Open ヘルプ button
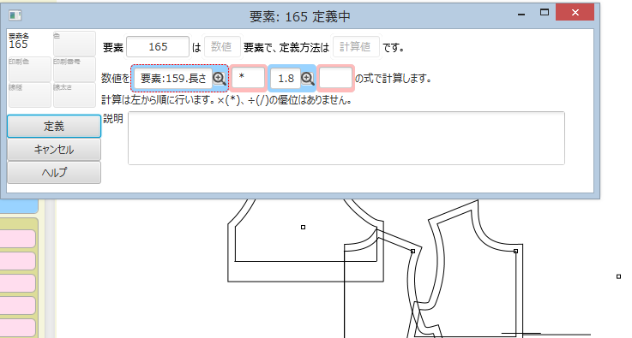Viewport: 632px width, 338px height. (x=54, y=173)
